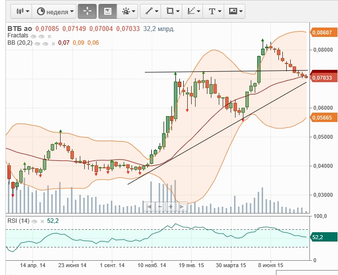
Task: Click the 30 марта 15 date label
Action: pyautogui.click(x=231, y=265)
